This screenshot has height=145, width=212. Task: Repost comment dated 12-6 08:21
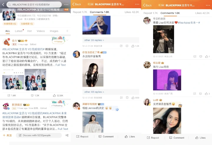click(195, 56)
